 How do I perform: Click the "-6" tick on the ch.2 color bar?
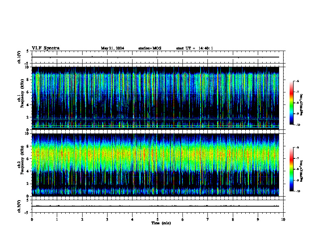click(297, 148)
